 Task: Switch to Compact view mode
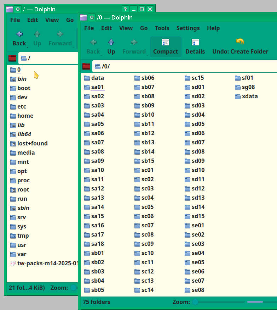pyautogui.click(x=166, y=47)
